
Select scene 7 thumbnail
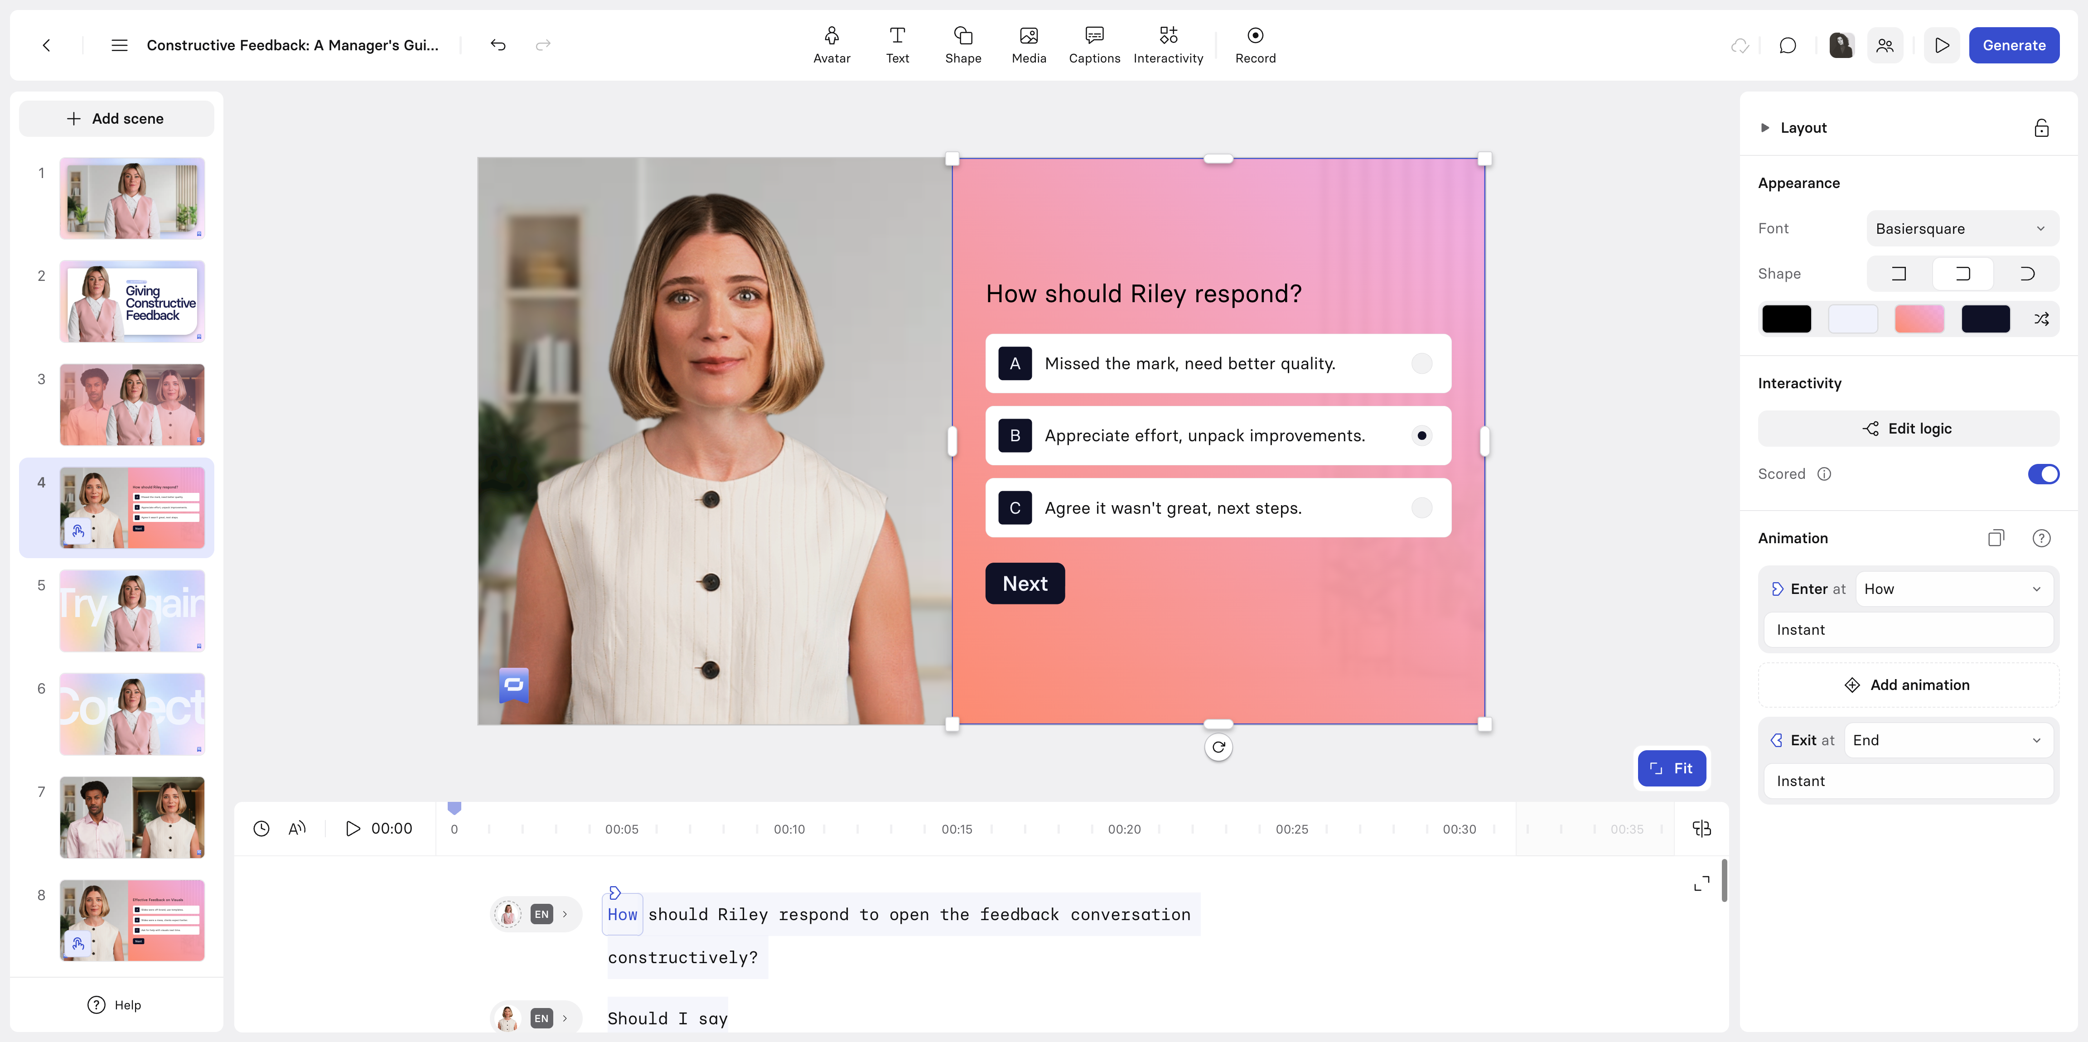[x=132, y=817]
